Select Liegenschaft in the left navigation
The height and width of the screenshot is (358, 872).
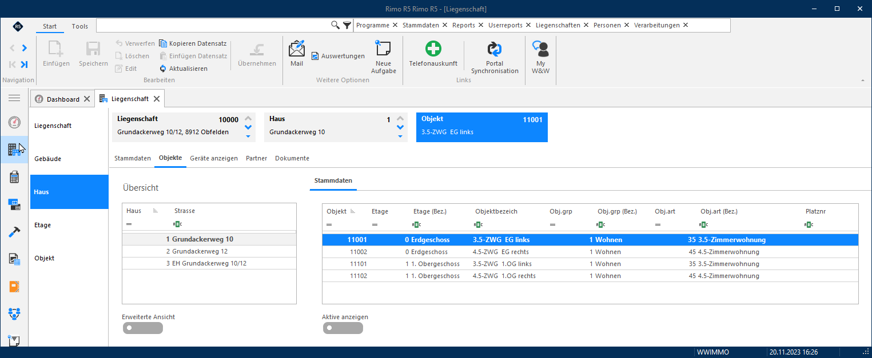[69, 126]
